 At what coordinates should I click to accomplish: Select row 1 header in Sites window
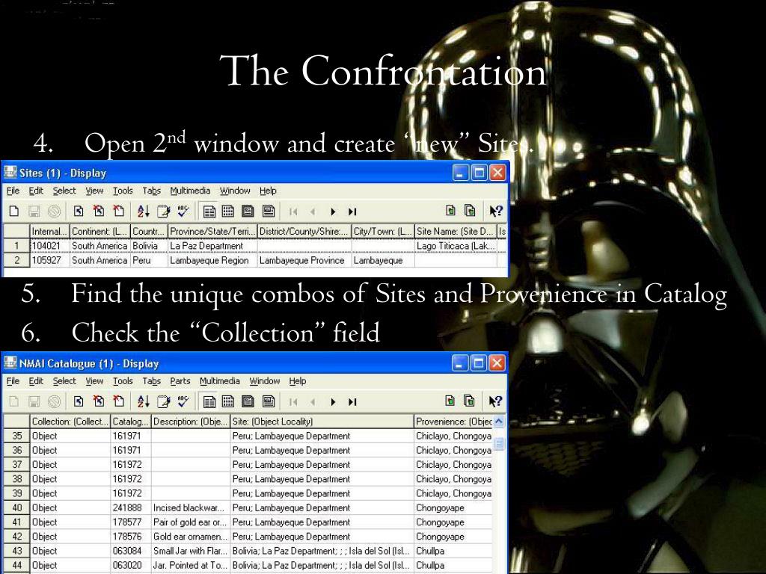coord(16,245)
